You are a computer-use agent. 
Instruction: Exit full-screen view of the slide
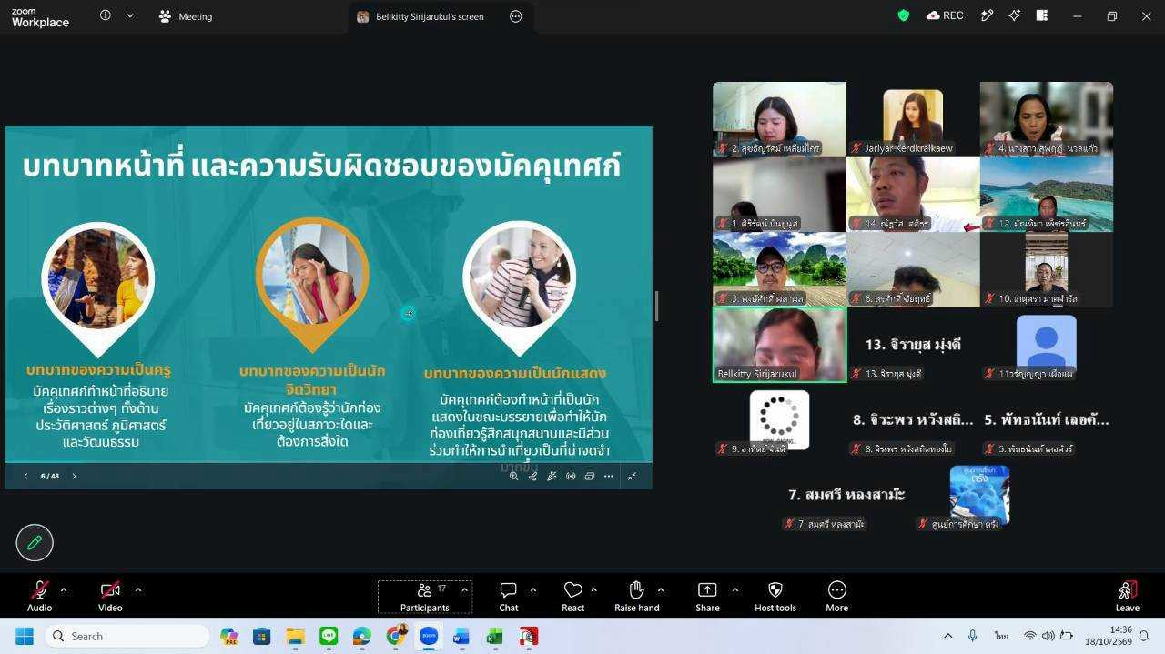point(633,476)
